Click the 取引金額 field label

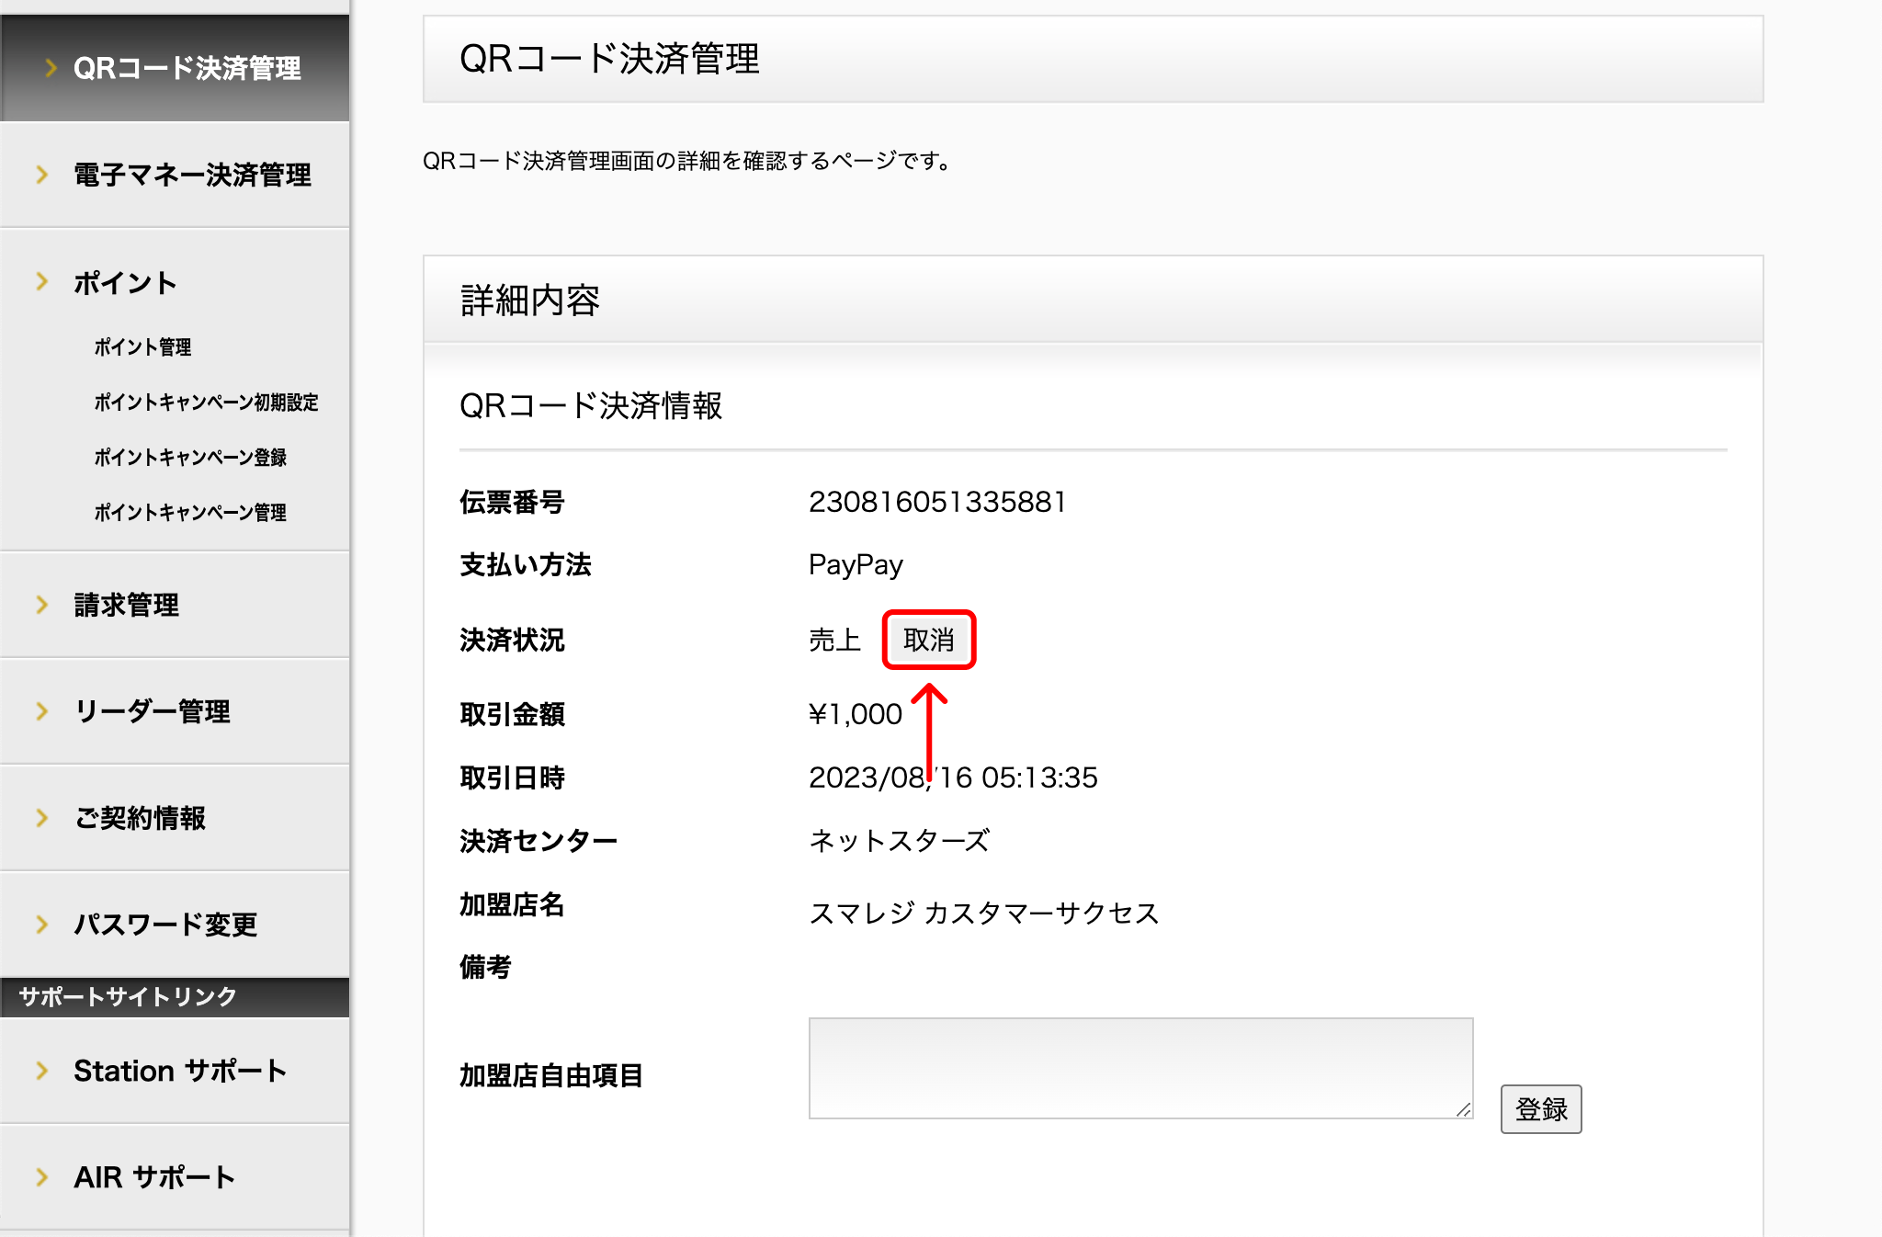click(512, 714)
